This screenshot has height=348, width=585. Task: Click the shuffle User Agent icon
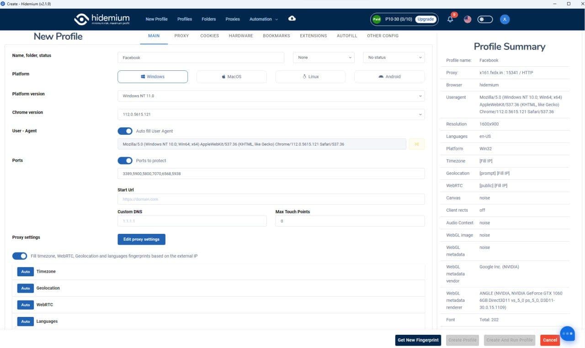416,144
